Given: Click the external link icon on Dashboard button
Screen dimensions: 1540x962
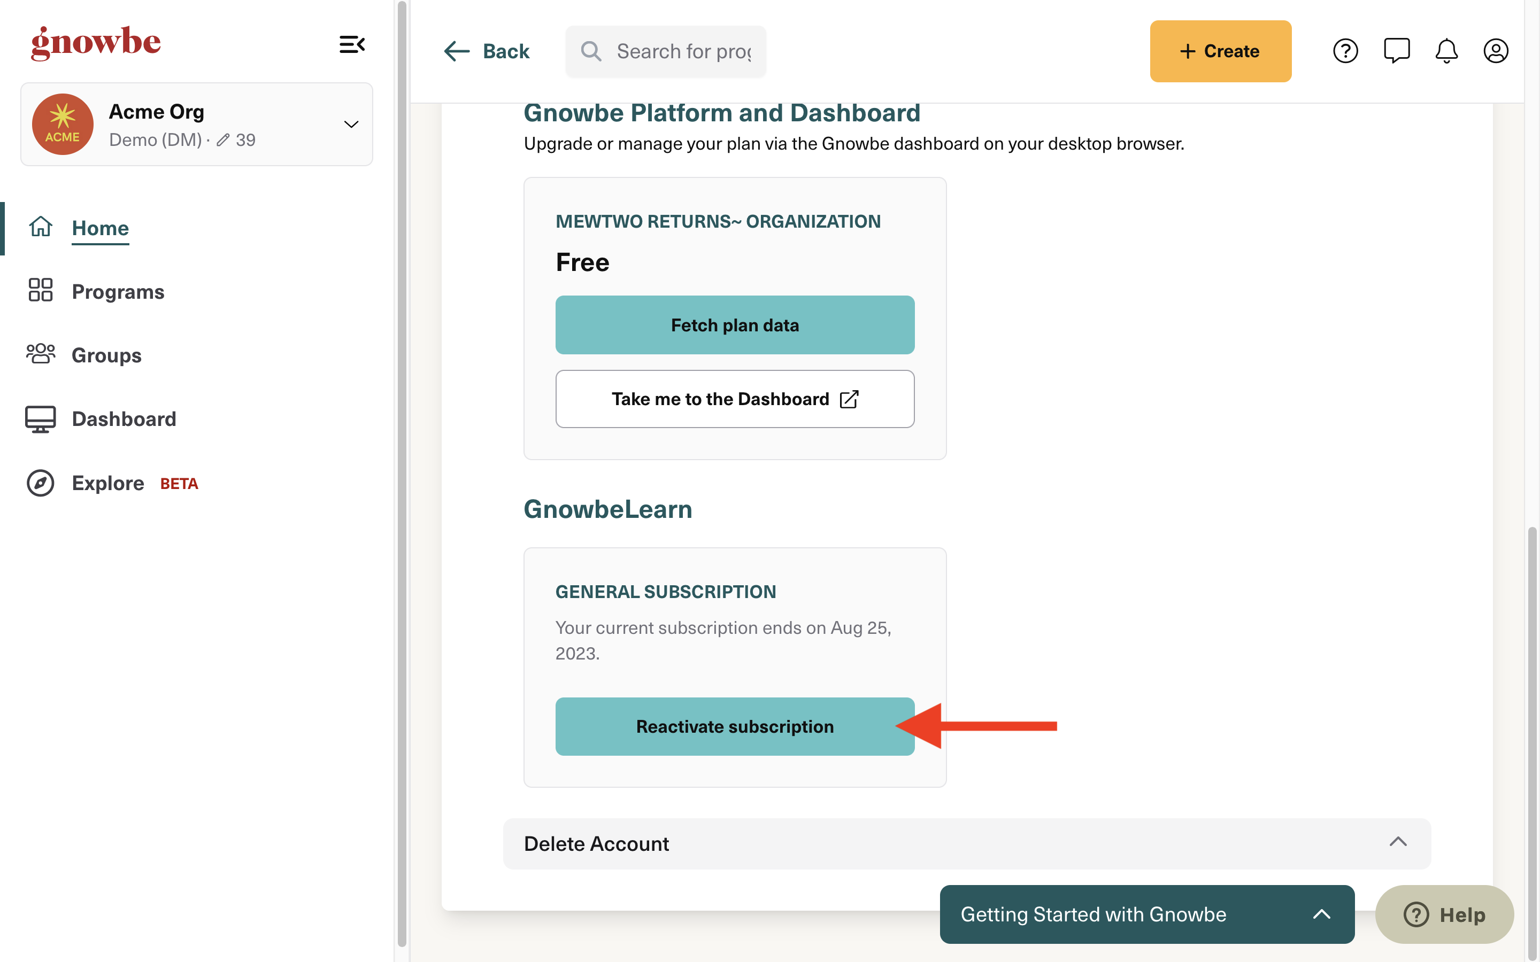Looking at the screenshot, I should tap(850, 399).
